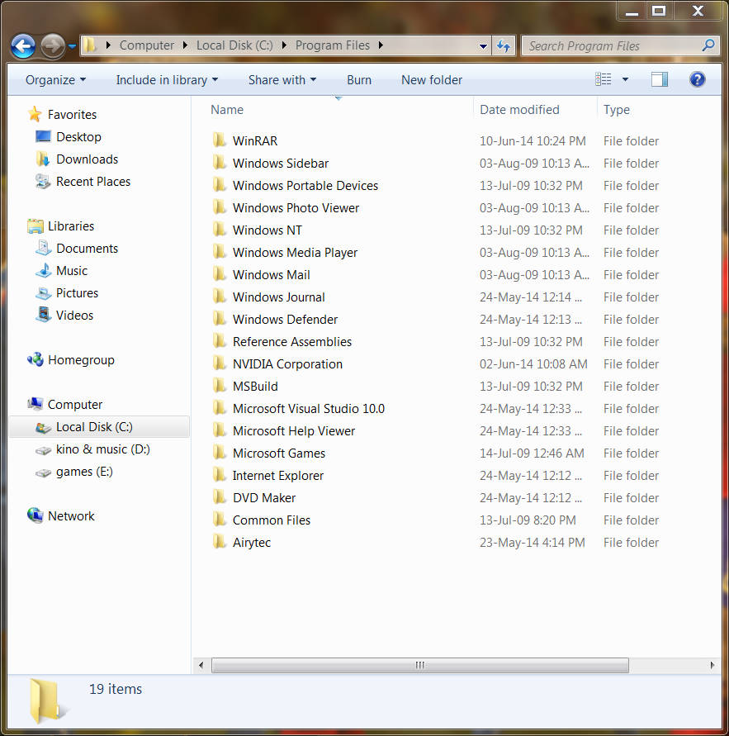Select Windows Journal folder icon
Image resolution: width=729 pixels, height=736 pixels.
[x=219, y=297]
